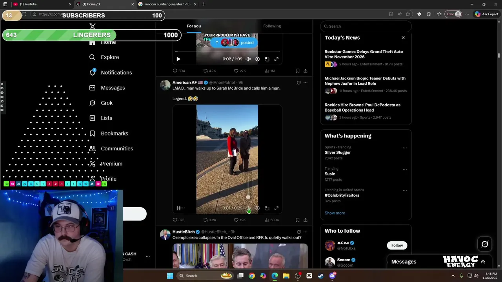Open Communities in X sidebar
This screenshot has height=282, width=502.
111,148
